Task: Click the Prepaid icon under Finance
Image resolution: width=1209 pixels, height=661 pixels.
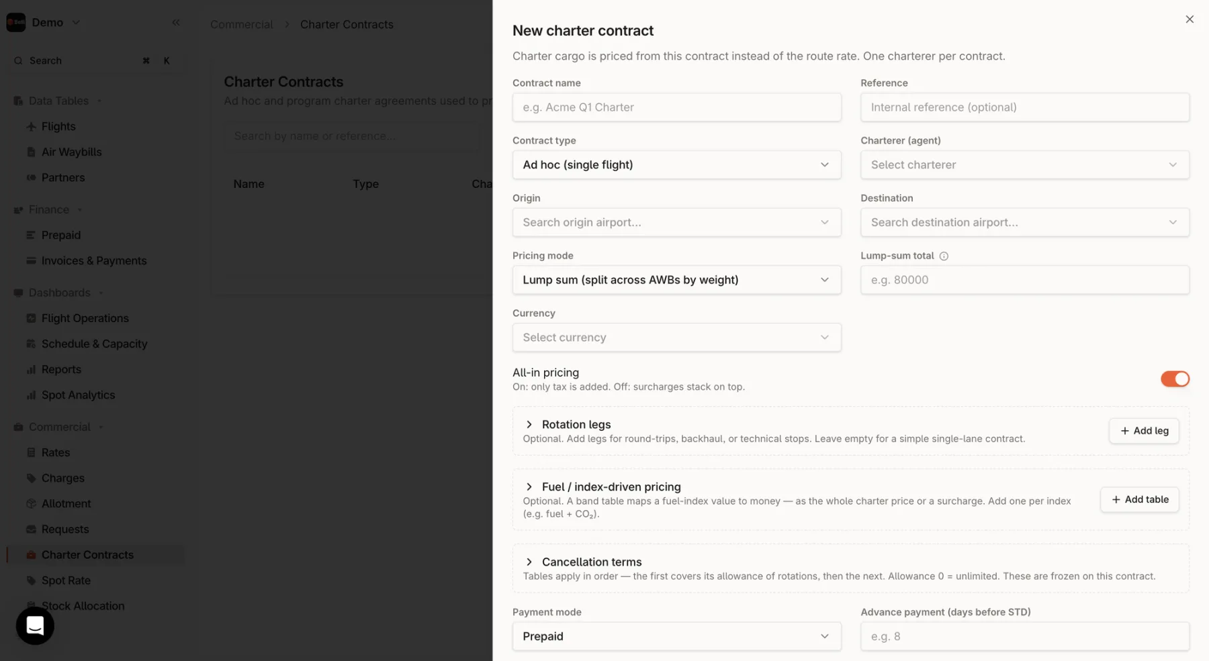Action: (x=31, y=235)
